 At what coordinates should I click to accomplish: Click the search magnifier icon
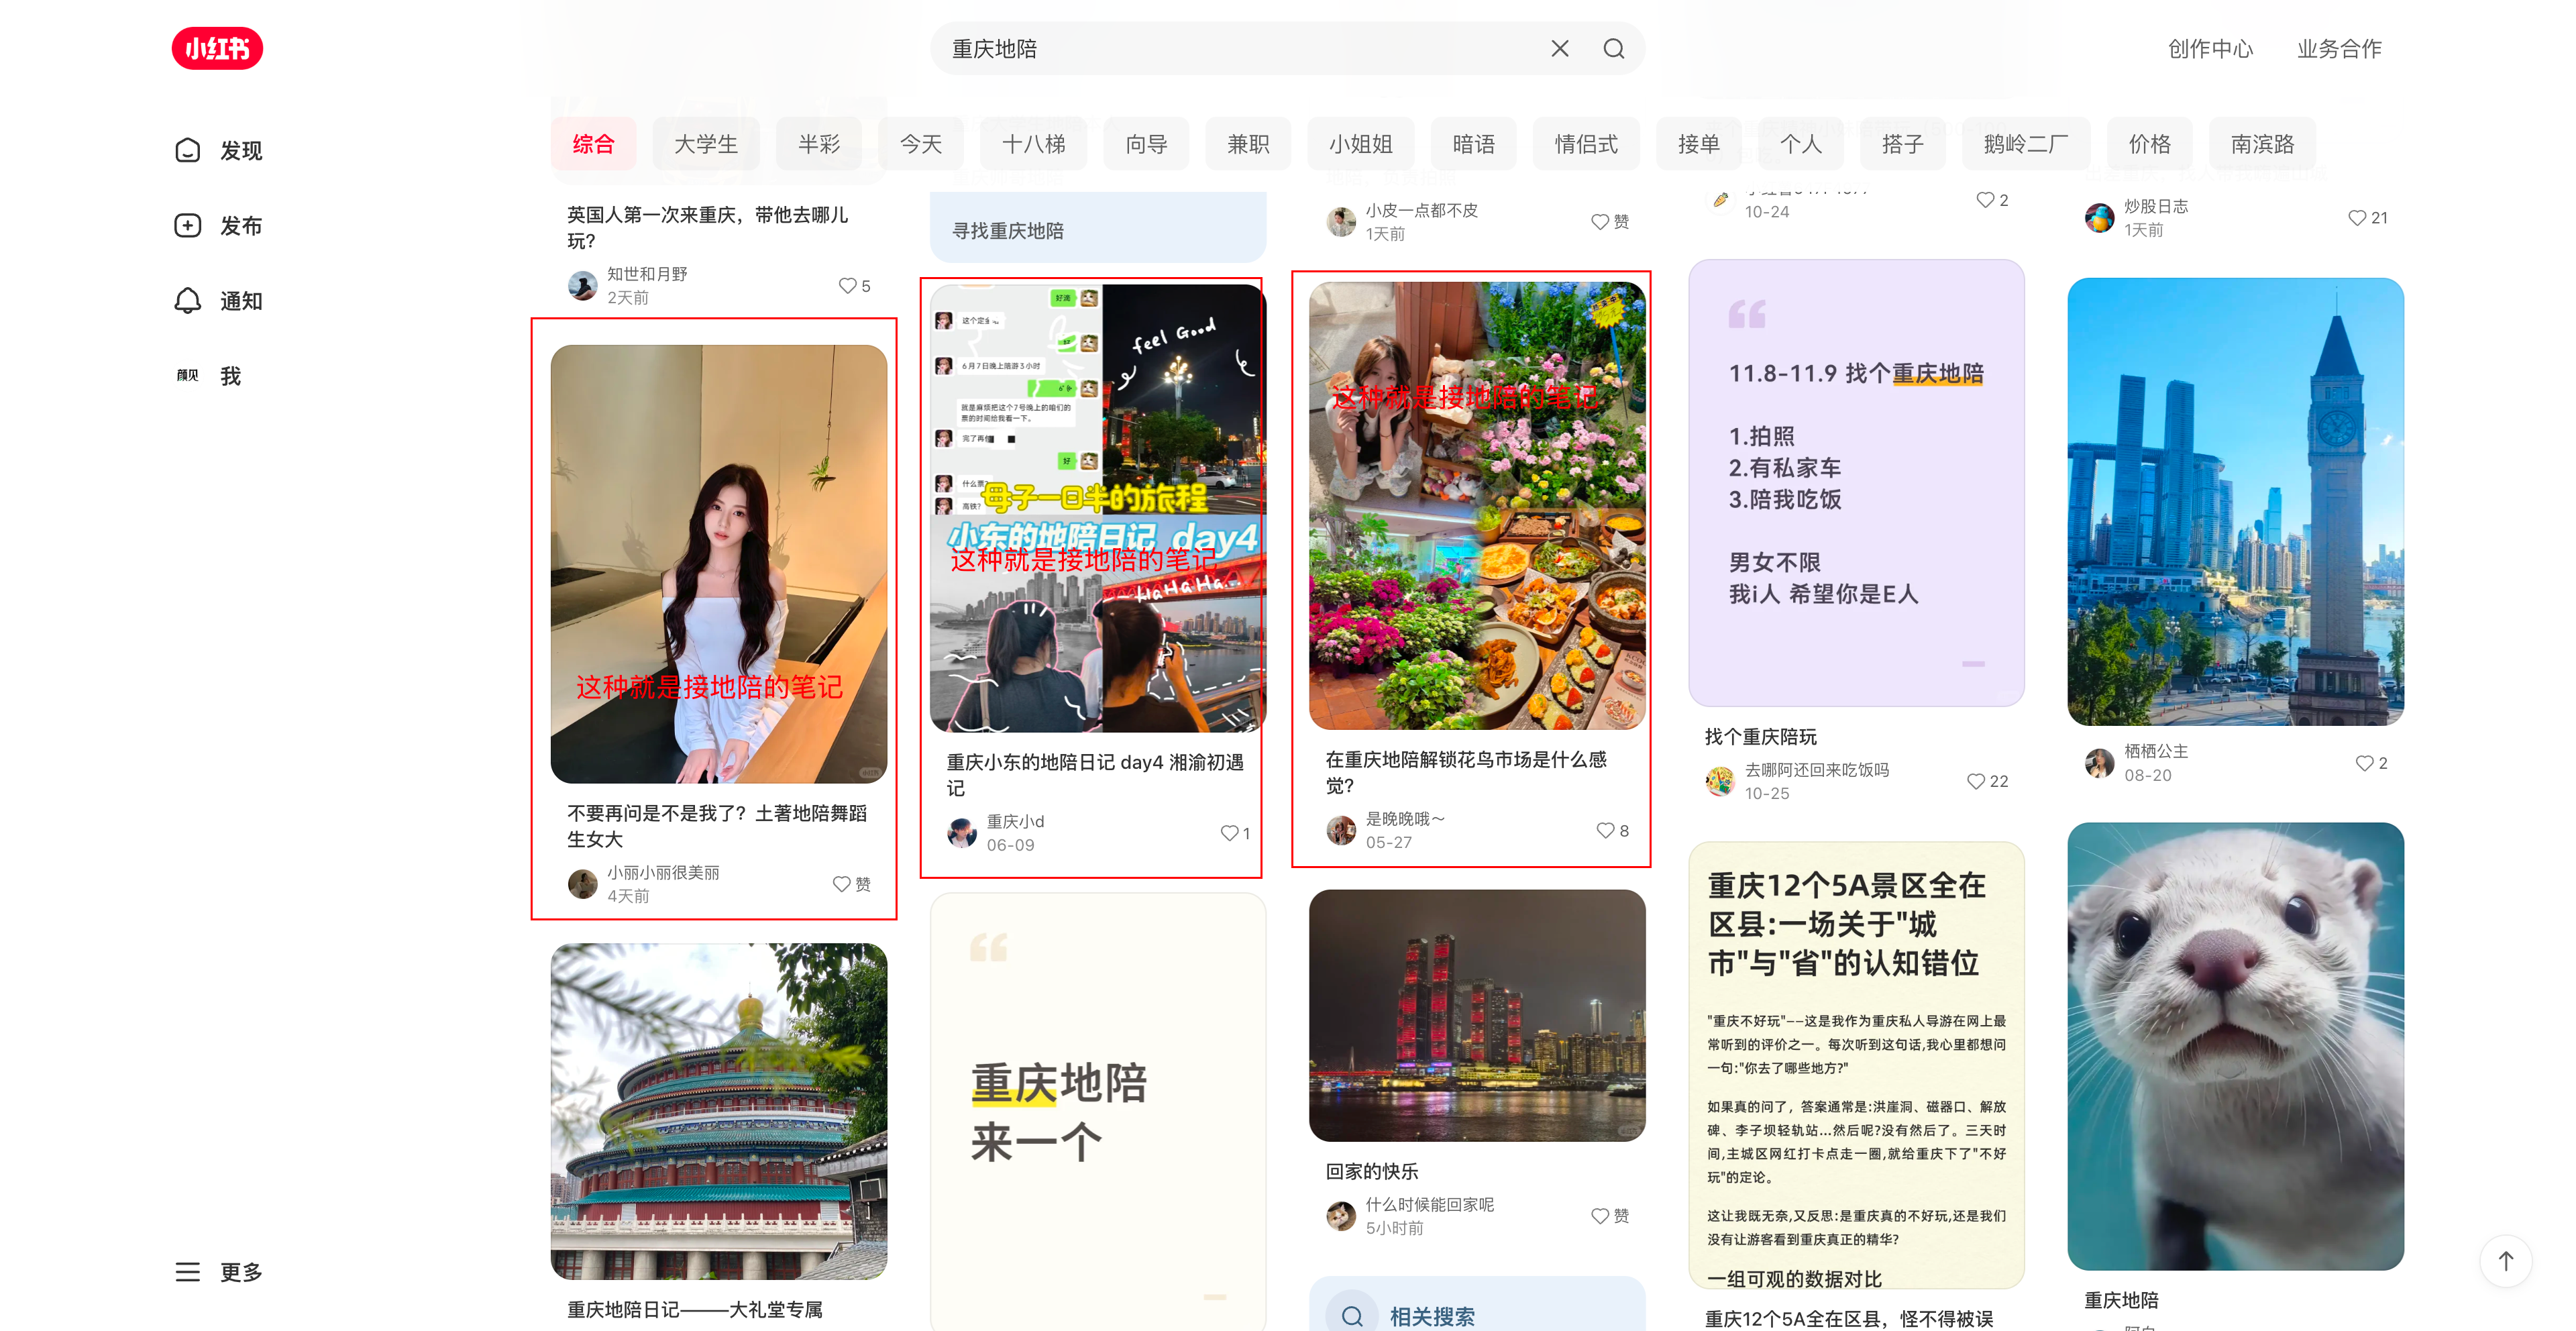pyautogui.click(x=1613, y=48)
